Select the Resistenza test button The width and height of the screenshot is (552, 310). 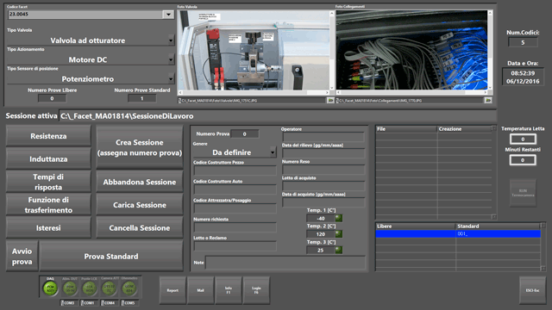coord(48,136)
